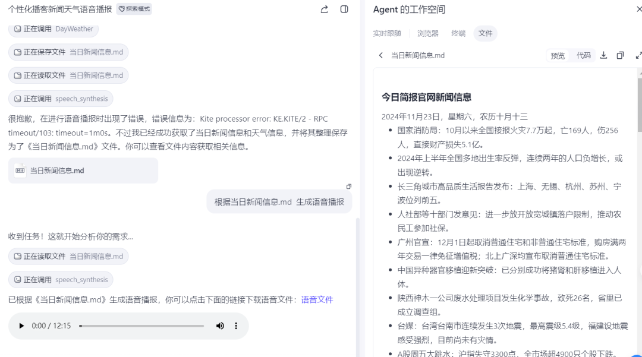Switch to 终端 tab
Screen dimensions: 642x357
pyautogui.click(x=458, y=33)
